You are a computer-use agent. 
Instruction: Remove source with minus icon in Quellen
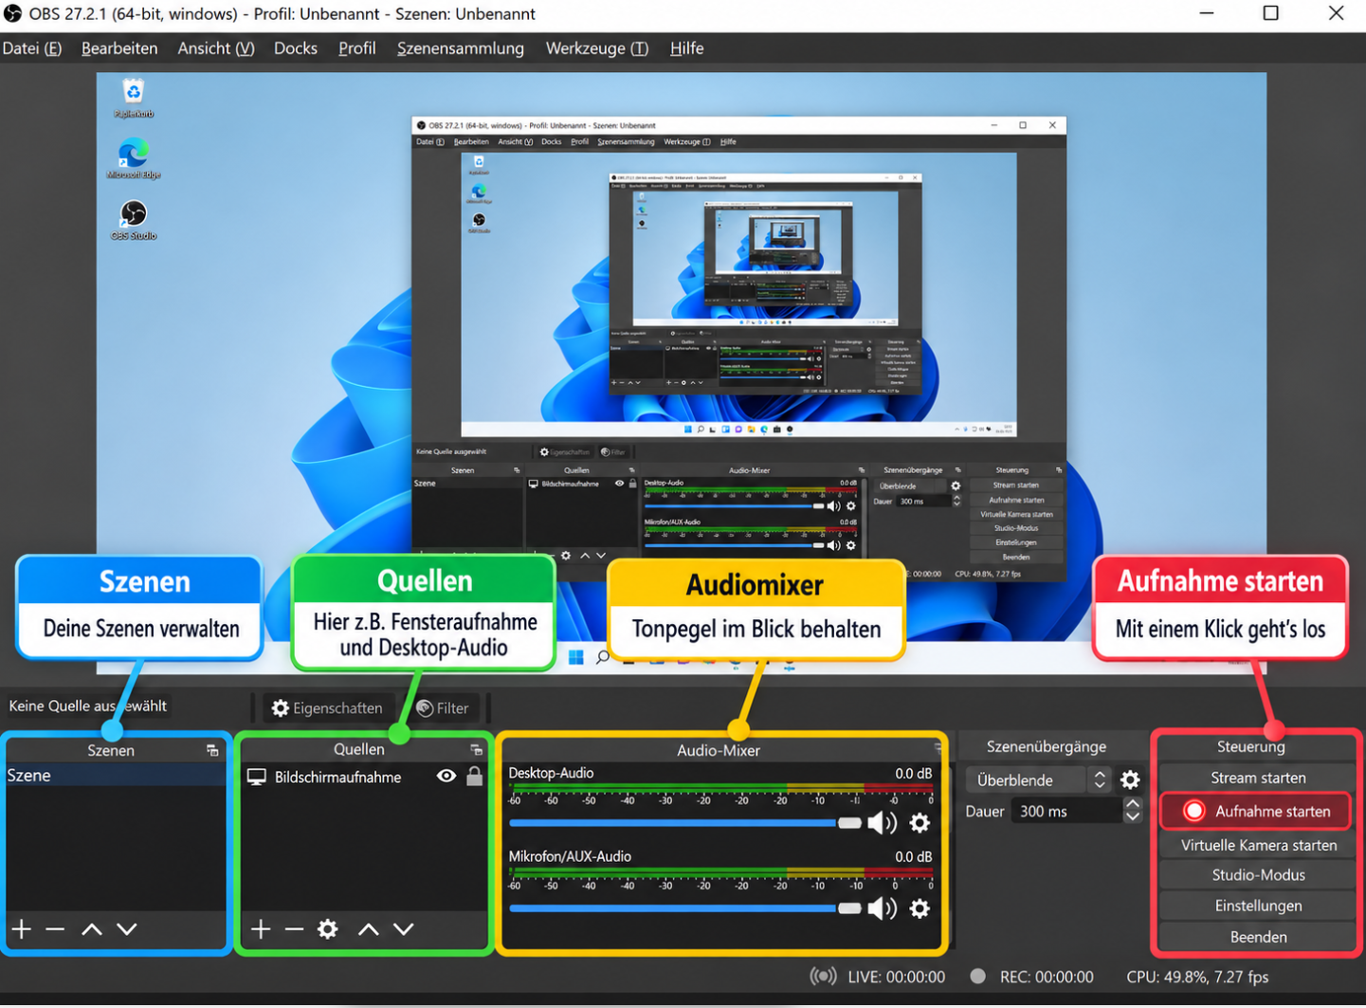[x=294, y=929]
